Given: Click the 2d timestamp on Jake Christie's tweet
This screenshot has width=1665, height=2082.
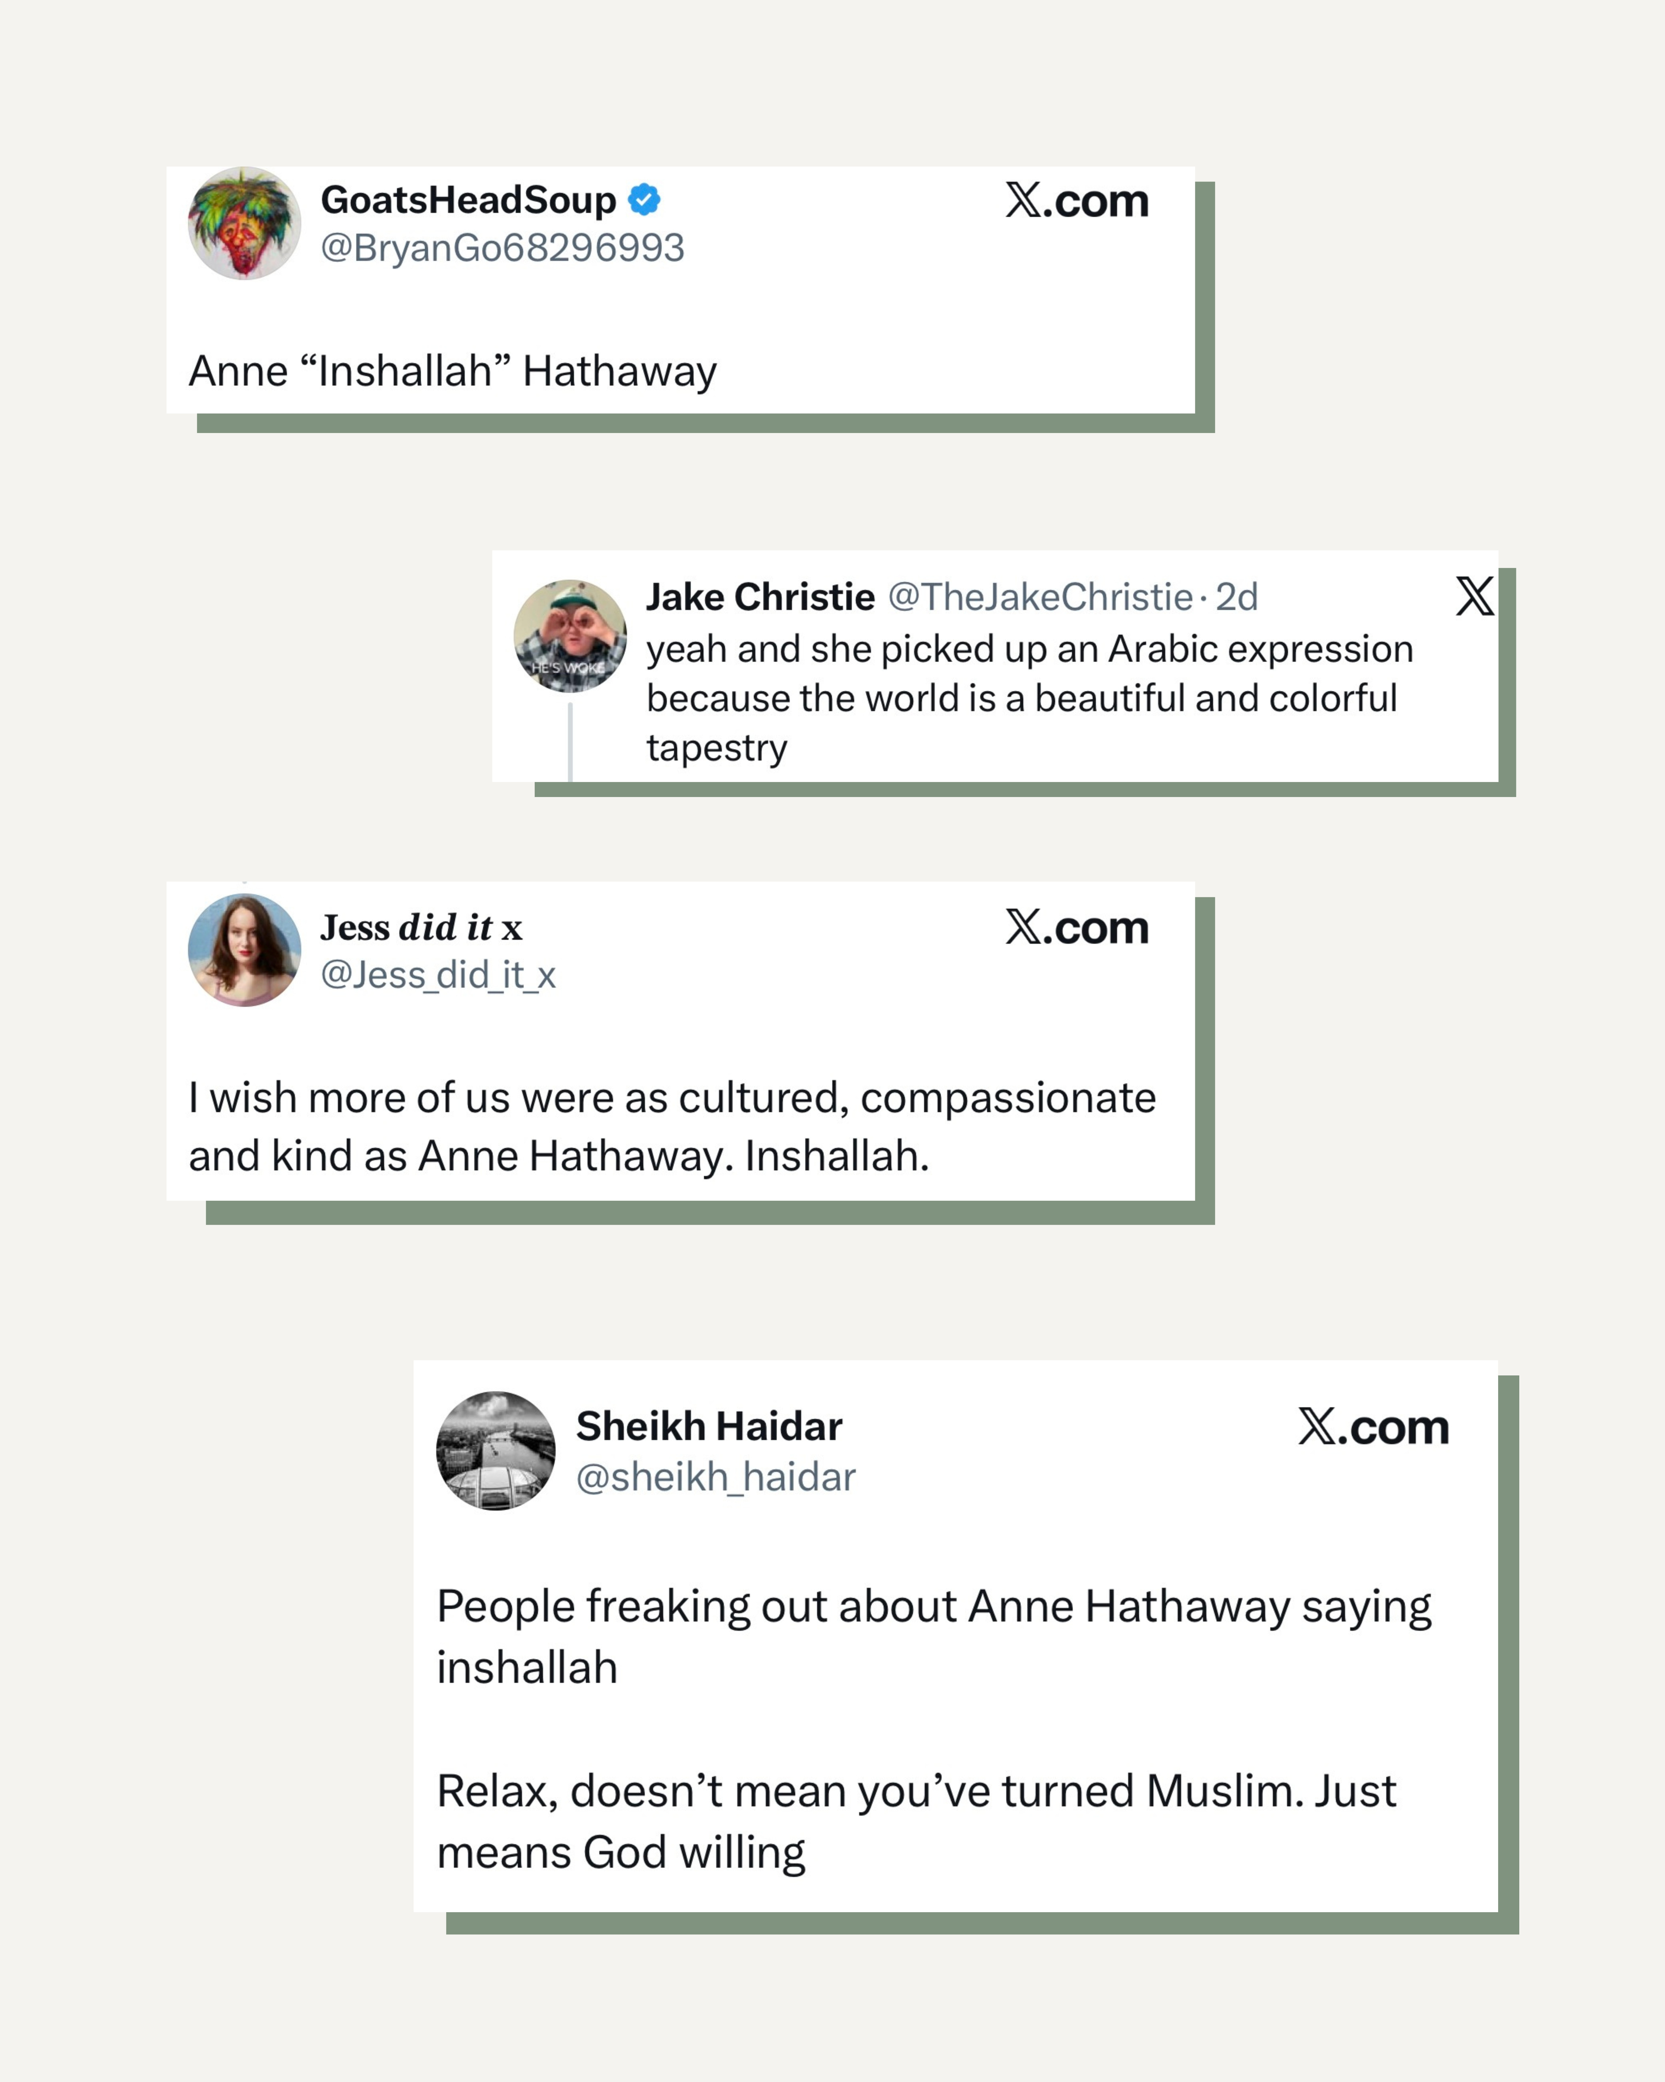Looking at the screenshot, I should [1236, 597].
